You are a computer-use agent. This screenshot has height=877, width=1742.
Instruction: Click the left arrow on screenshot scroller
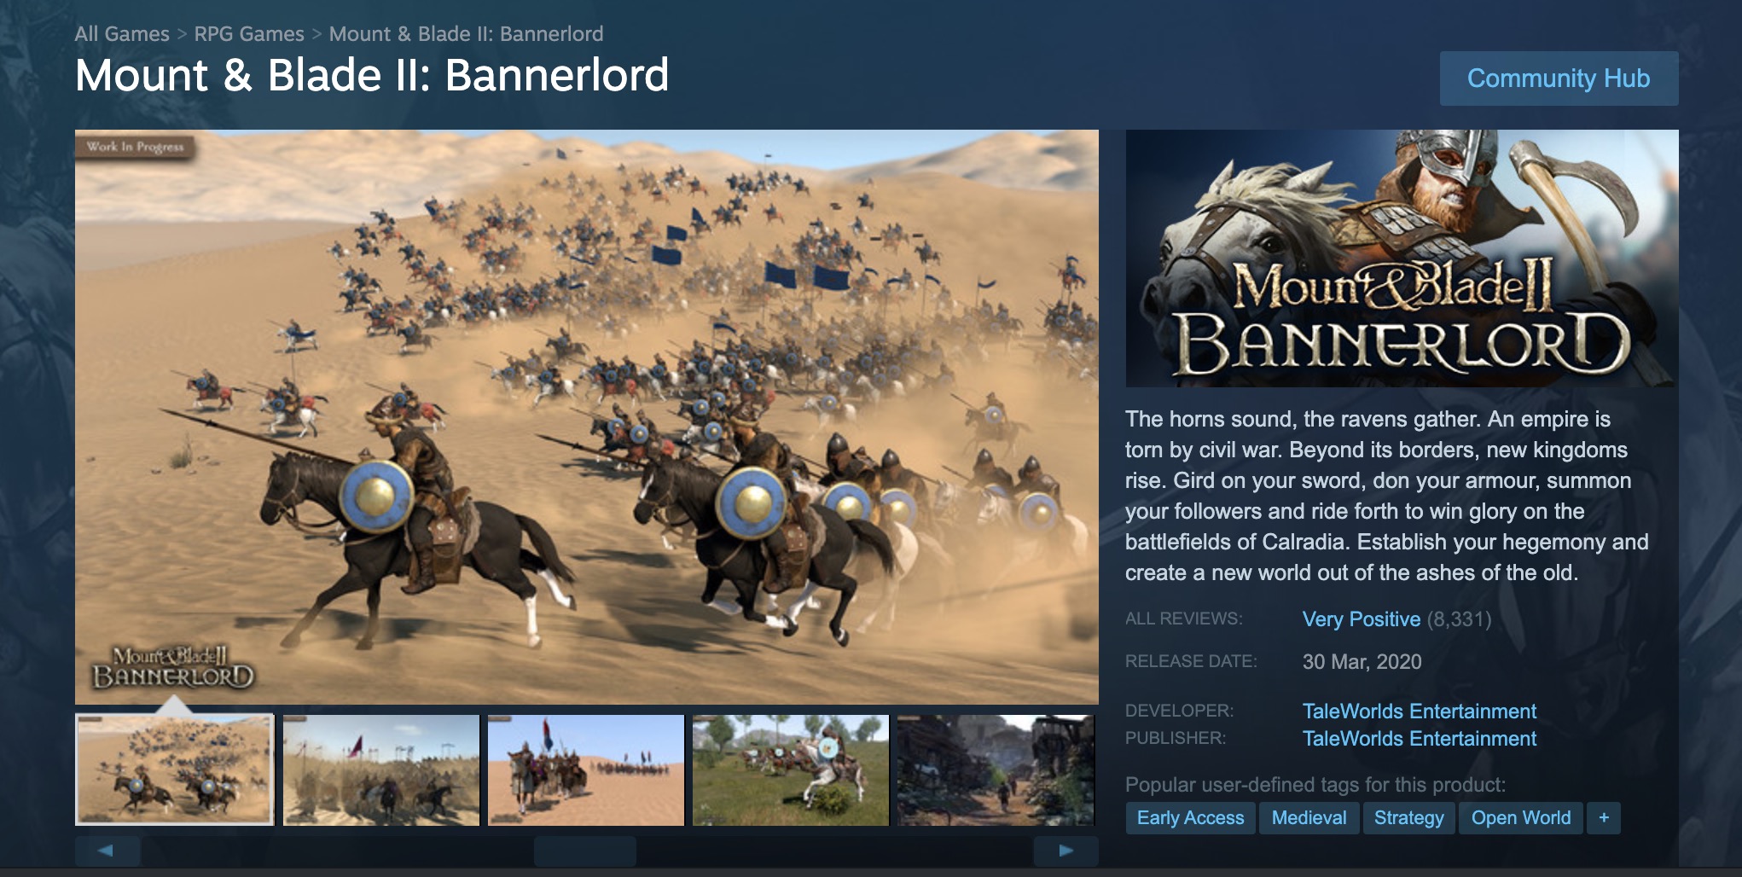[107, 851]
